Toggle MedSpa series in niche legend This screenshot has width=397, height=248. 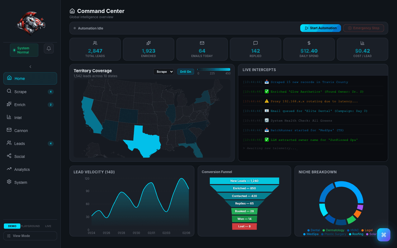click(x=311, y=234)
